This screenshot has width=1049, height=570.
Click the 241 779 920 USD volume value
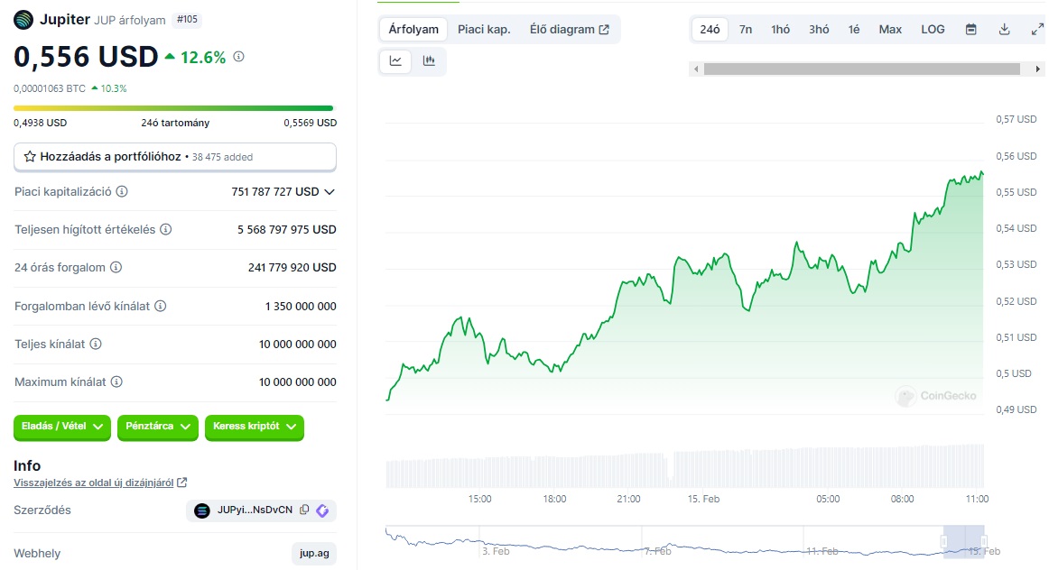(292, 267)
